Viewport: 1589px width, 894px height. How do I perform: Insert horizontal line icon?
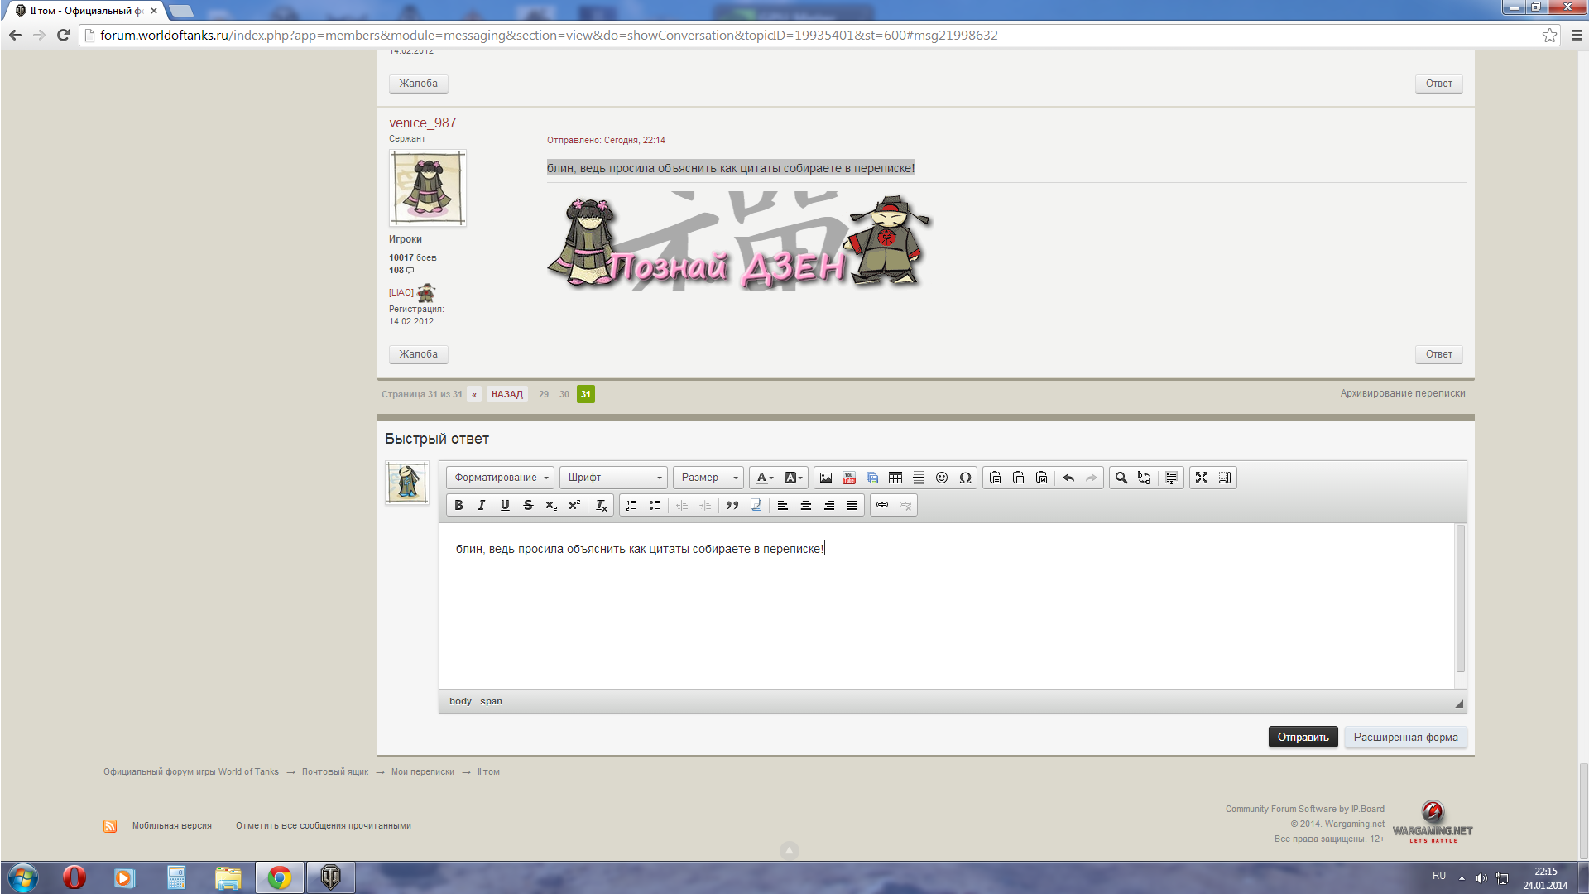[919, 478]
